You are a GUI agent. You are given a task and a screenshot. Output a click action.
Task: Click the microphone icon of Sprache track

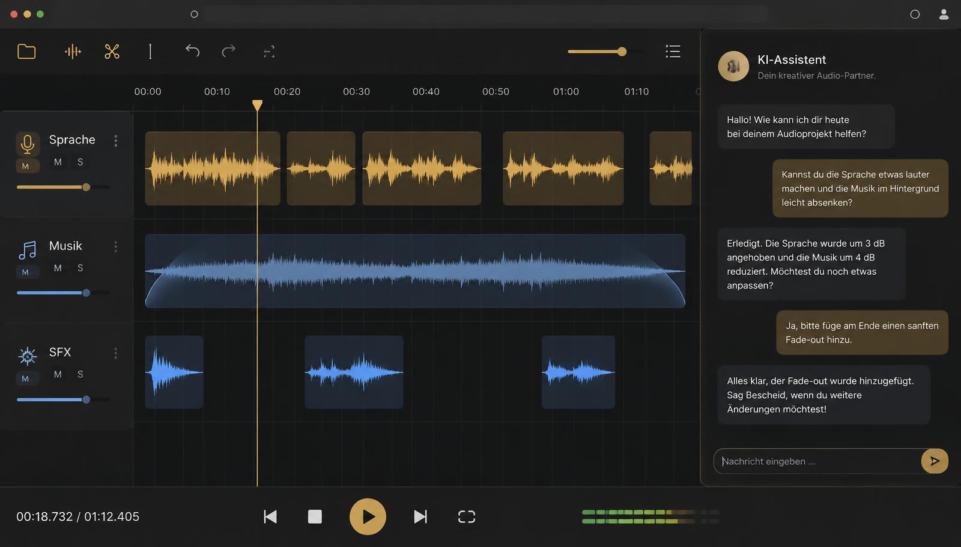coord(27,144)
